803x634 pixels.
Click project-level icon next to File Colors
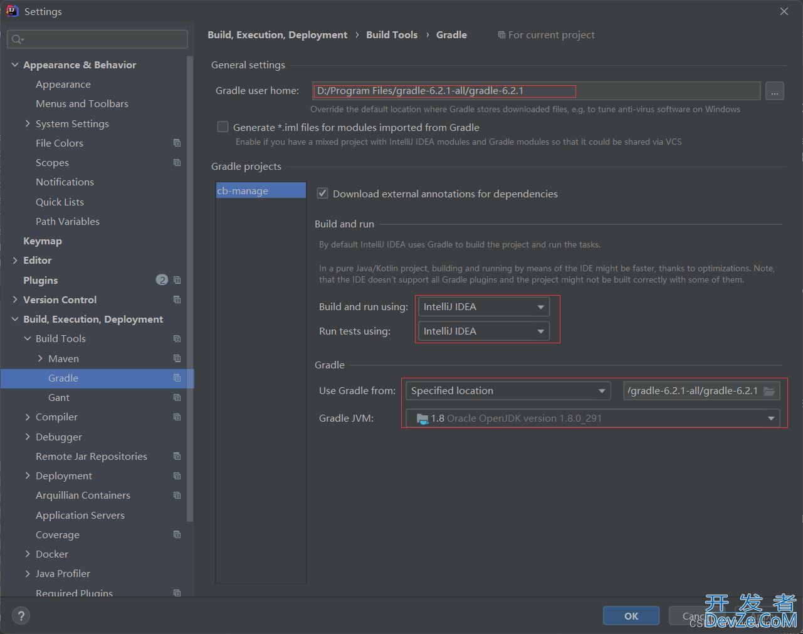(177, 143)
